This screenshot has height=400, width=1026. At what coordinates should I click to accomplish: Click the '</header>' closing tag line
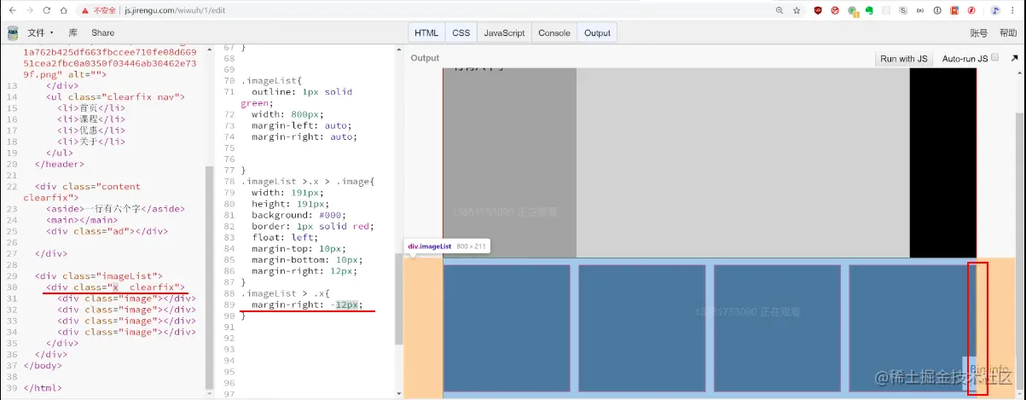[x=60, y=164]
